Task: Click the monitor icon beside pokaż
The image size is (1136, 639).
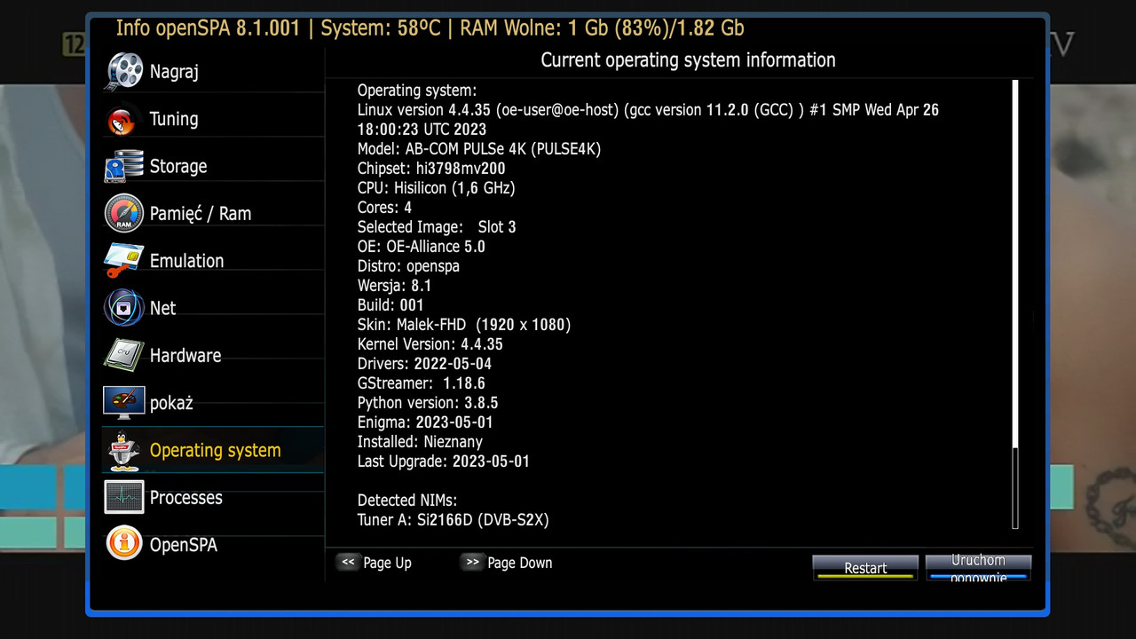Action: pos(123,403)
